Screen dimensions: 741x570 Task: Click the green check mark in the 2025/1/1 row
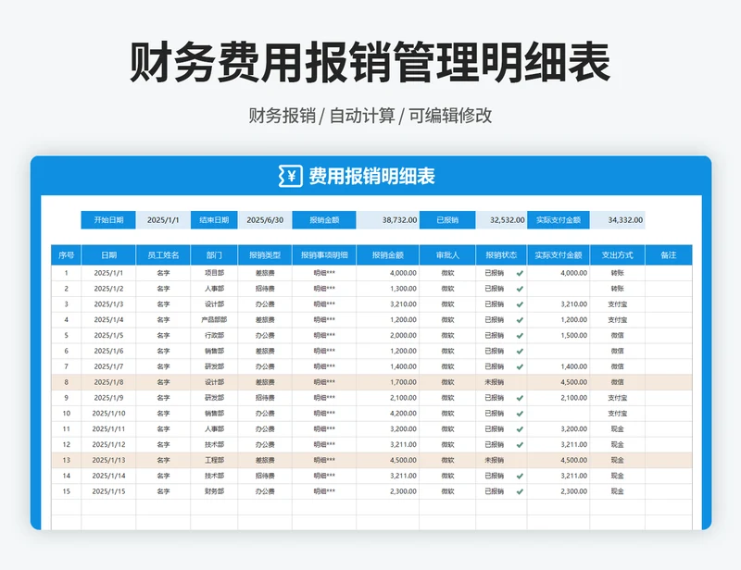tap(520, 273)
